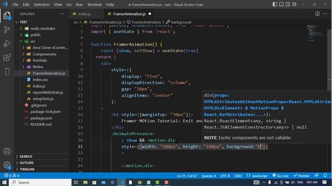Click Explorer more actions ellipsis
Viewport: 332px width, 186px height.
click(x=62, y=14)
